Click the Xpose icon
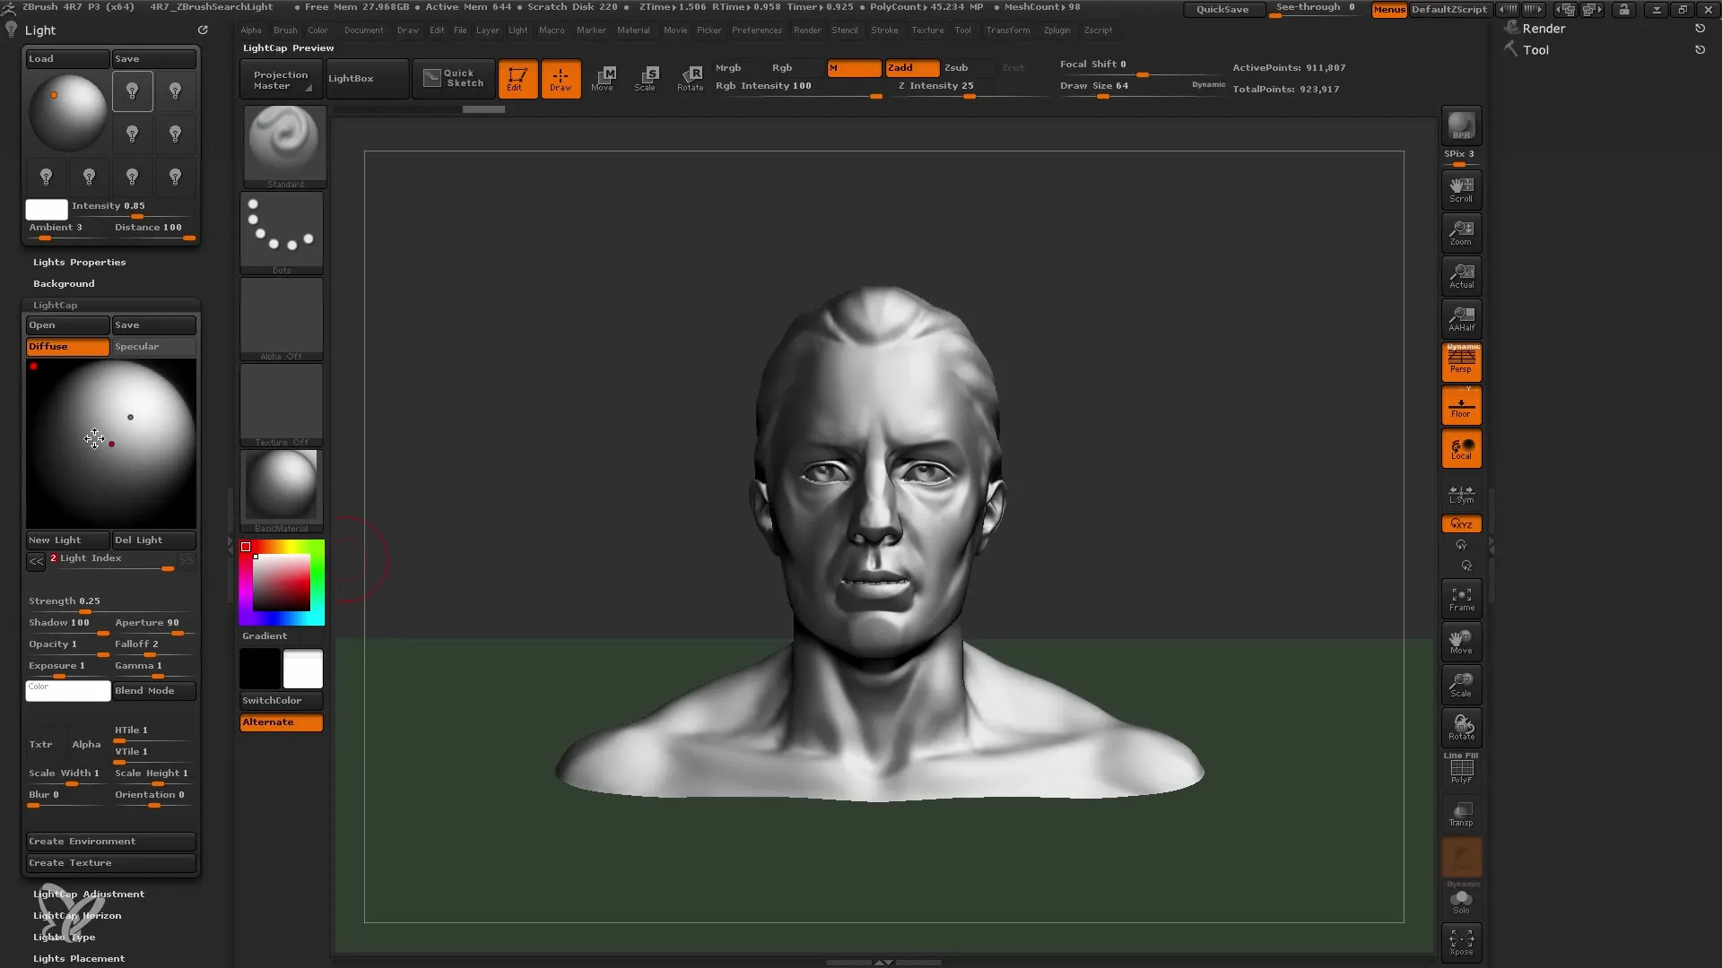 coord(1461,942)
